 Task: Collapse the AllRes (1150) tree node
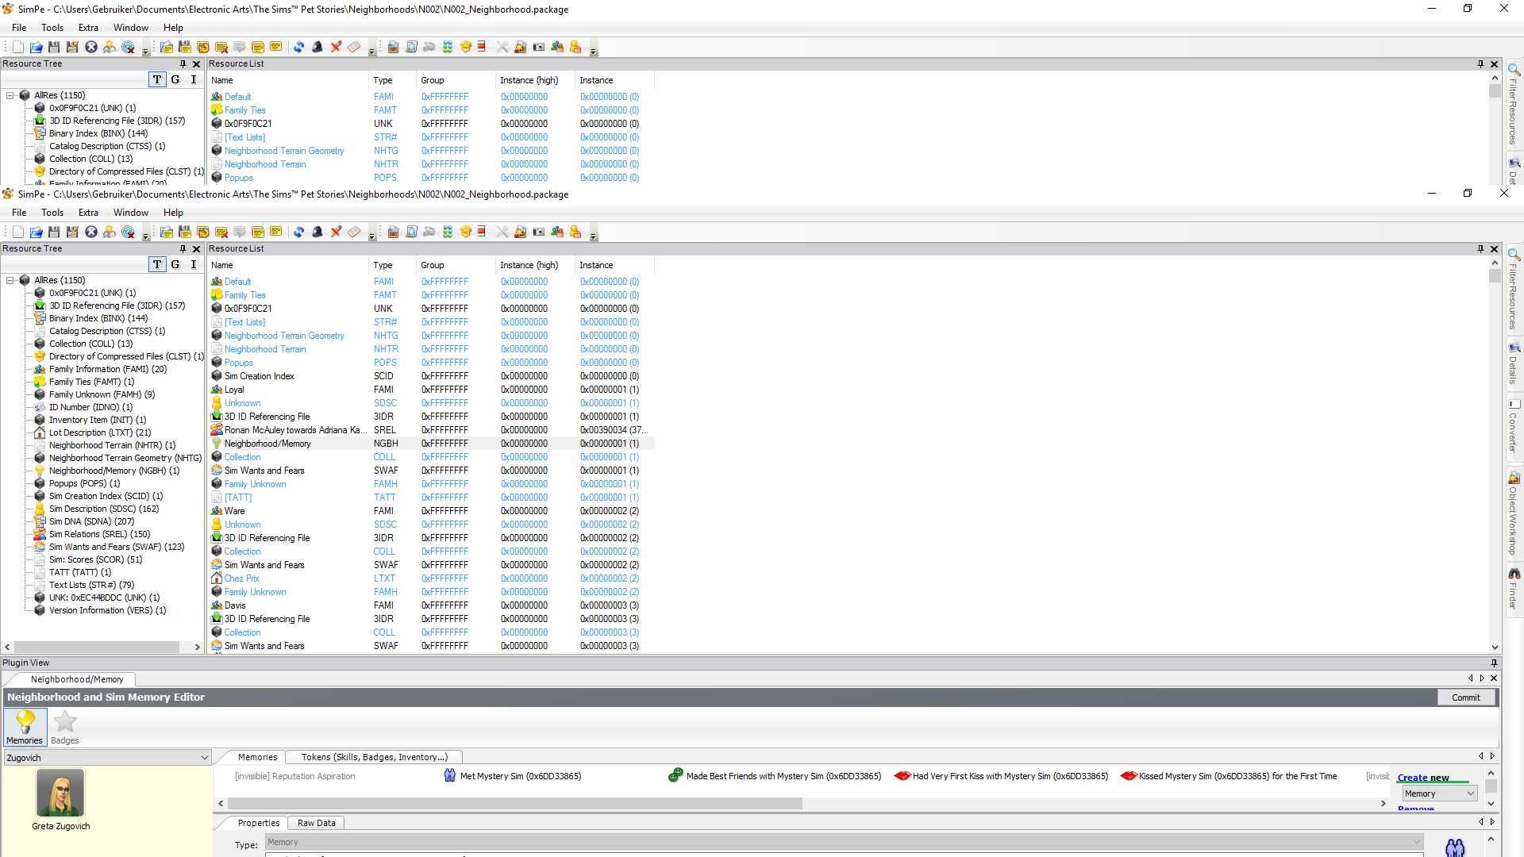[x=10, y=280]
